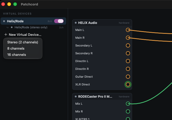Viewport: 172px width, 120px height.
Task: Click the status dot beside RODECaster Pro II
Action: coord(76,97)
